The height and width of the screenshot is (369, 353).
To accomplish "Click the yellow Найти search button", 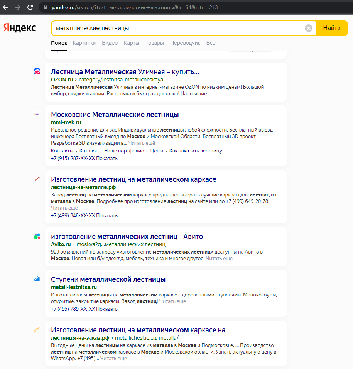I will [332, 28].
